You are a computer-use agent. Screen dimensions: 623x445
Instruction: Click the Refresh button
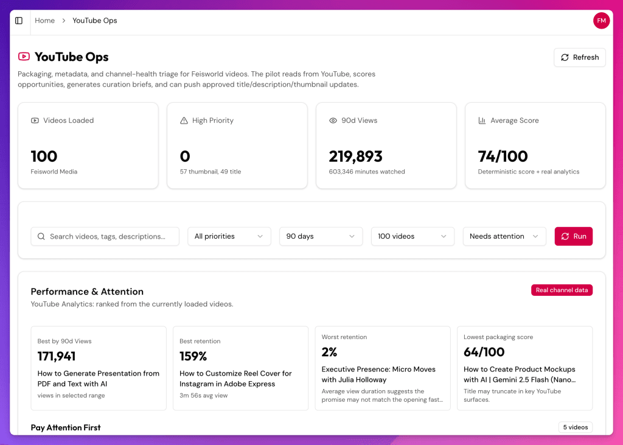coord(580,57)
